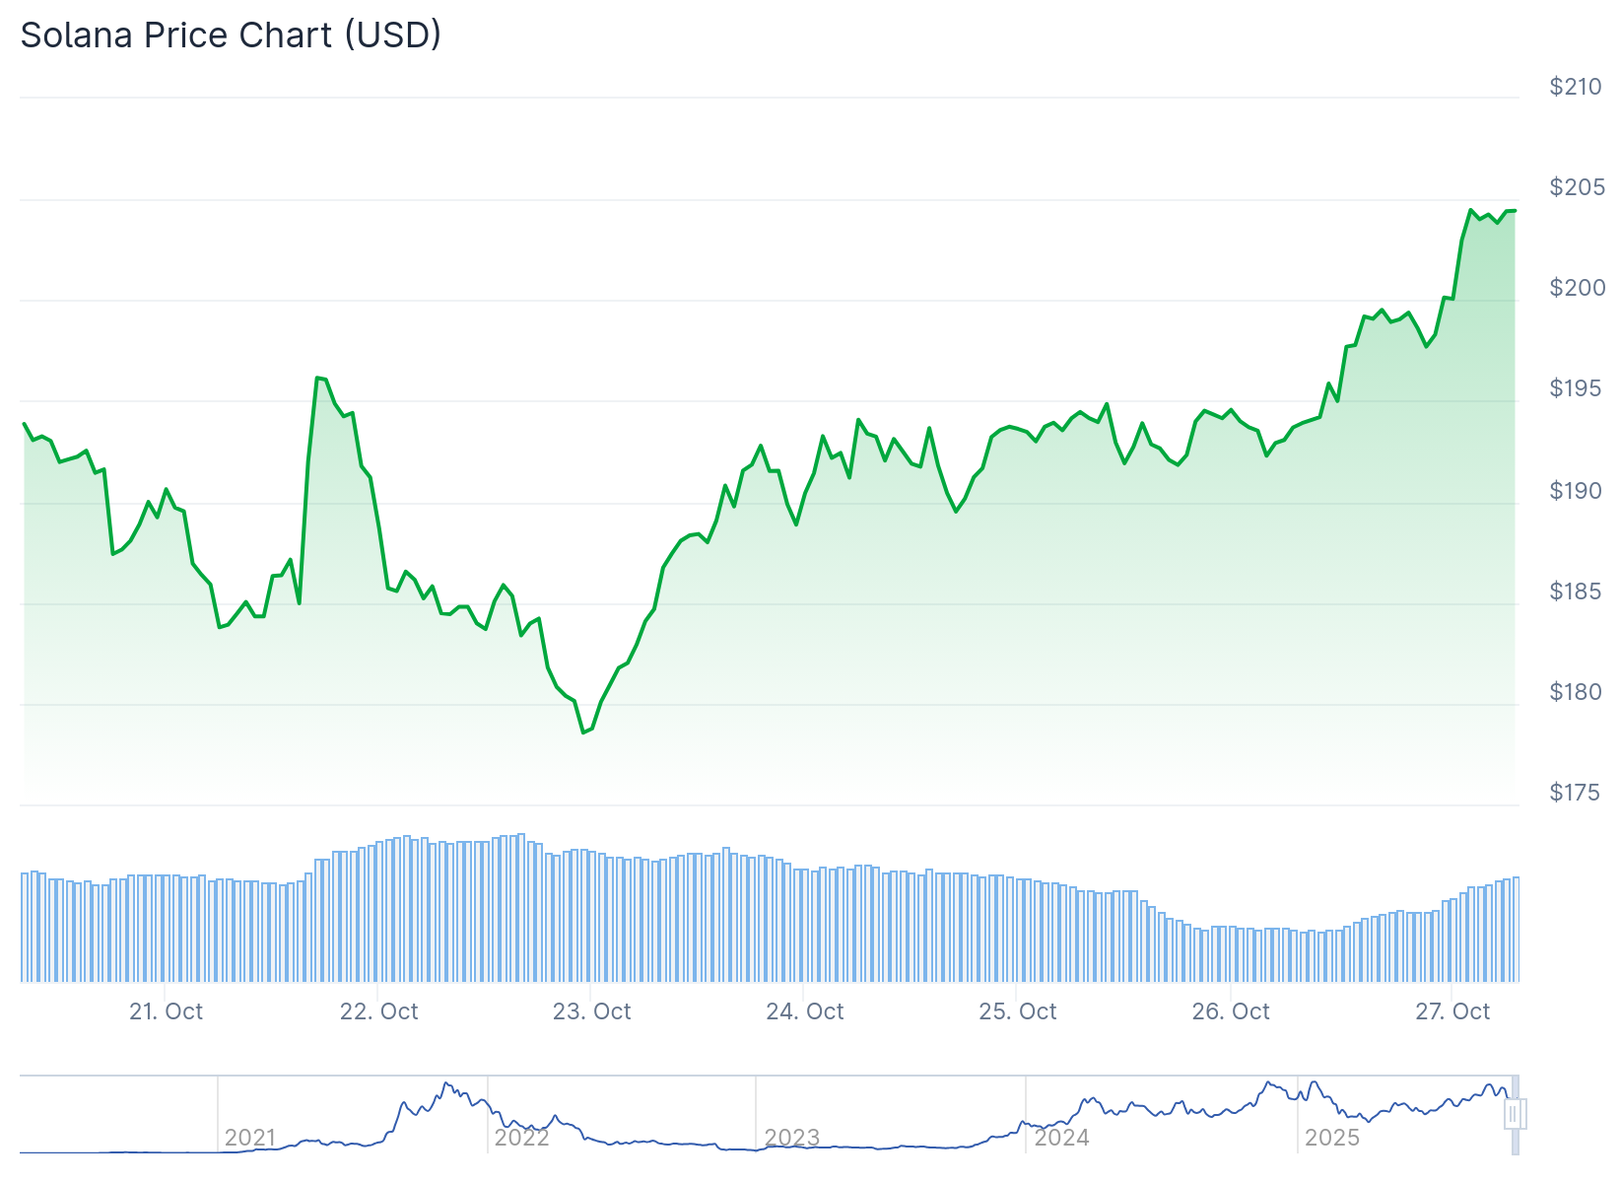Click the 2021 marker in navigator
1620x1183 pixels.
tap(249, 1138)
